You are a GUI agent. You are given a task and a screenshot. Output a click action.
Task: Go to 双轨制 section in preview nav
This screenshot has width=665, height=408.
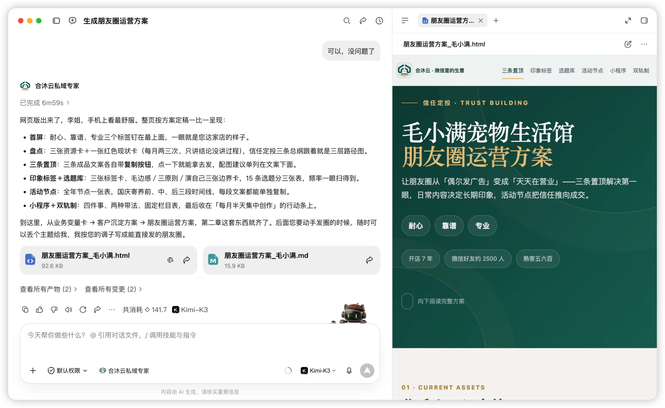point(641,71)
